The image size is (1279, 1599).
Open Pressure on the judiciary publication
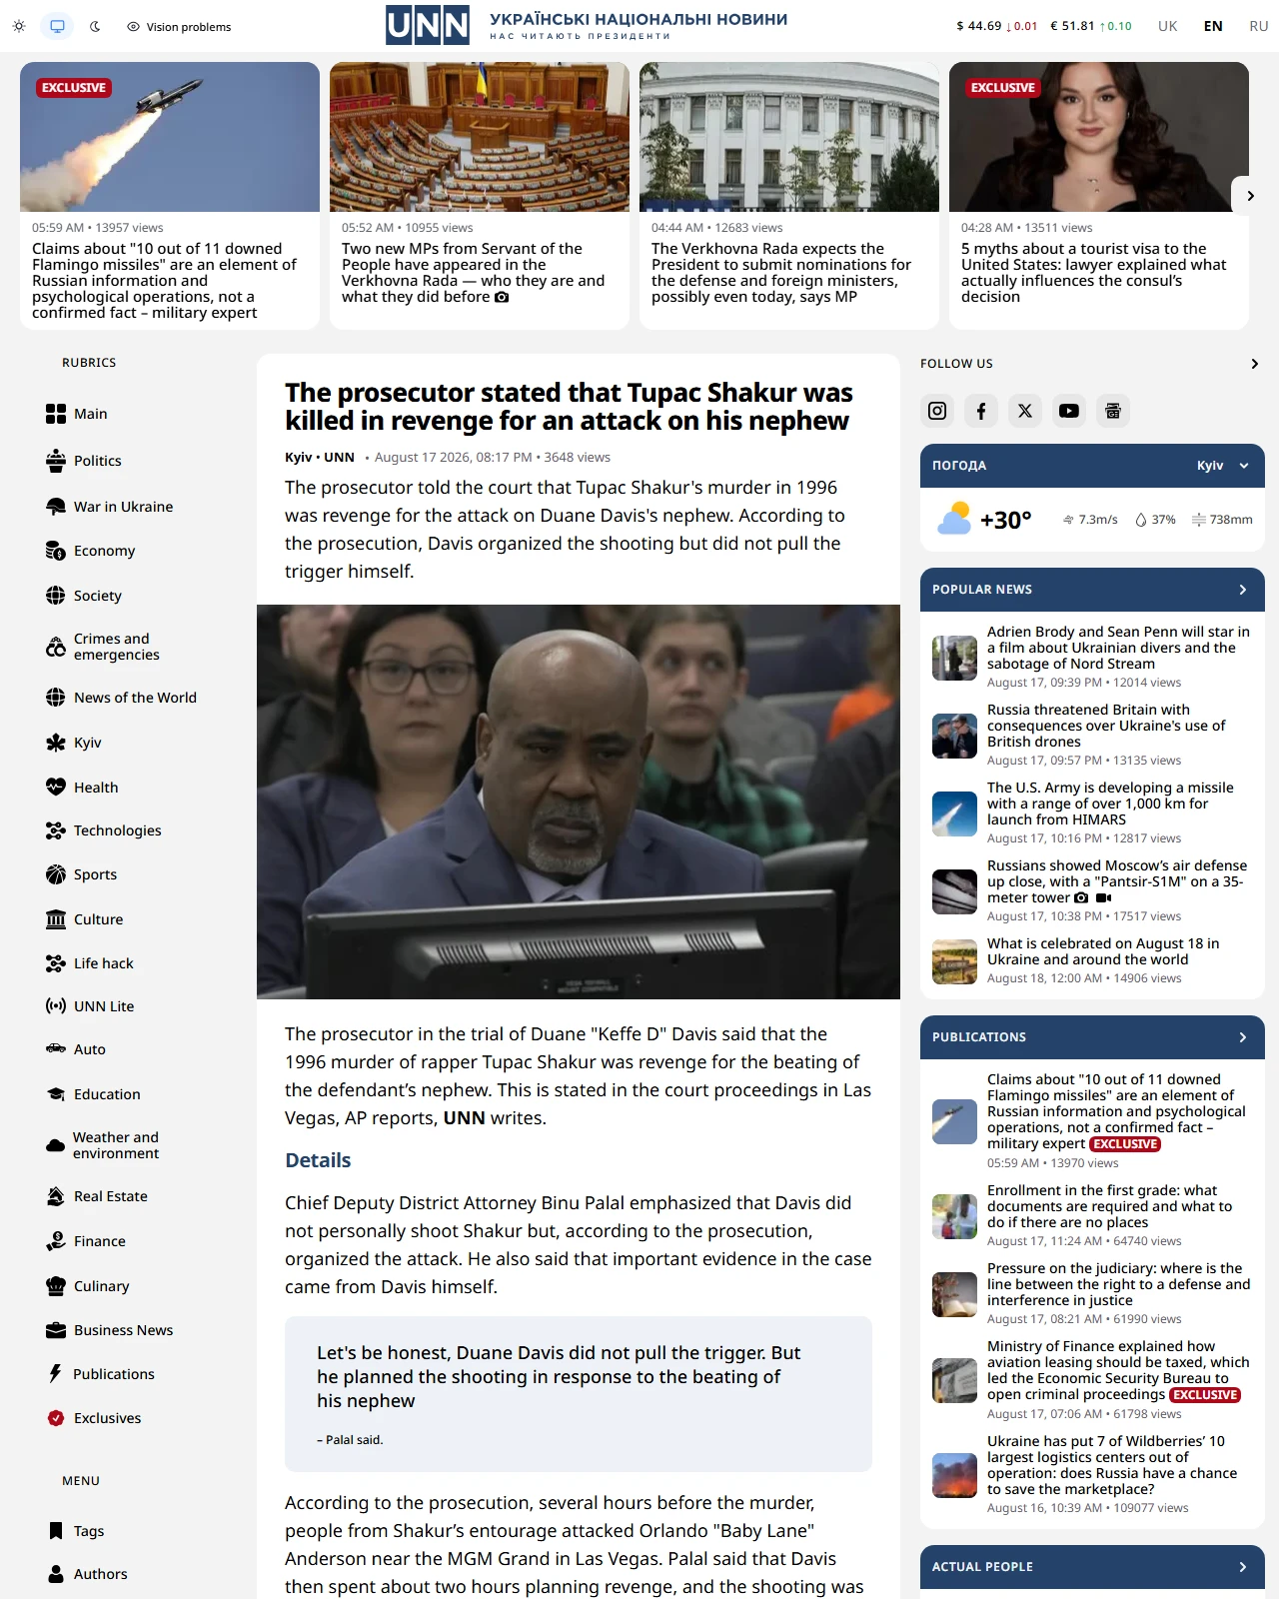(1118, 1284)
